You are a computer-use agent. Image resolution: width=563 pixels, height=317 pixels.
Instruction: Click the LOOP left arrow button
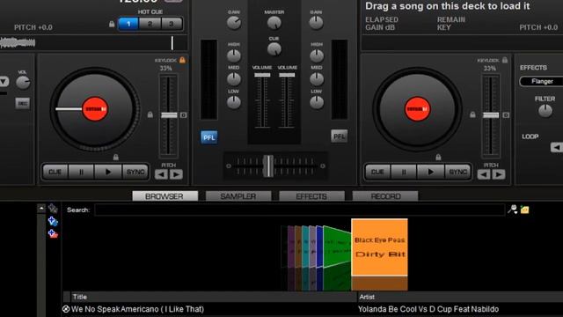[557, 147]
